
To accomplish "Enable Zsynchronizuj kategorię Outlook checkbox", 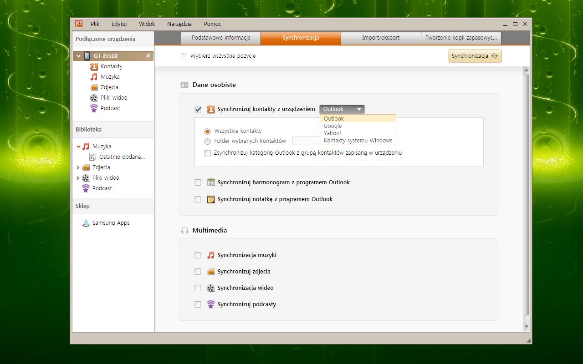I will (208, 153).
